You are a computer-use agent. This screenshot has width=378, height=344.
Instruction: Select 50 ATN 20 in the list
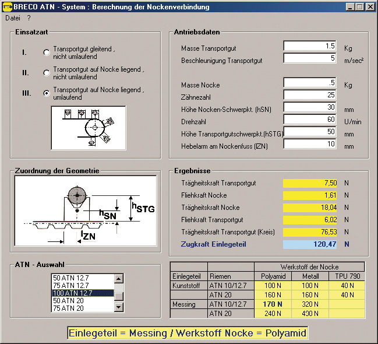pos(83,301)
